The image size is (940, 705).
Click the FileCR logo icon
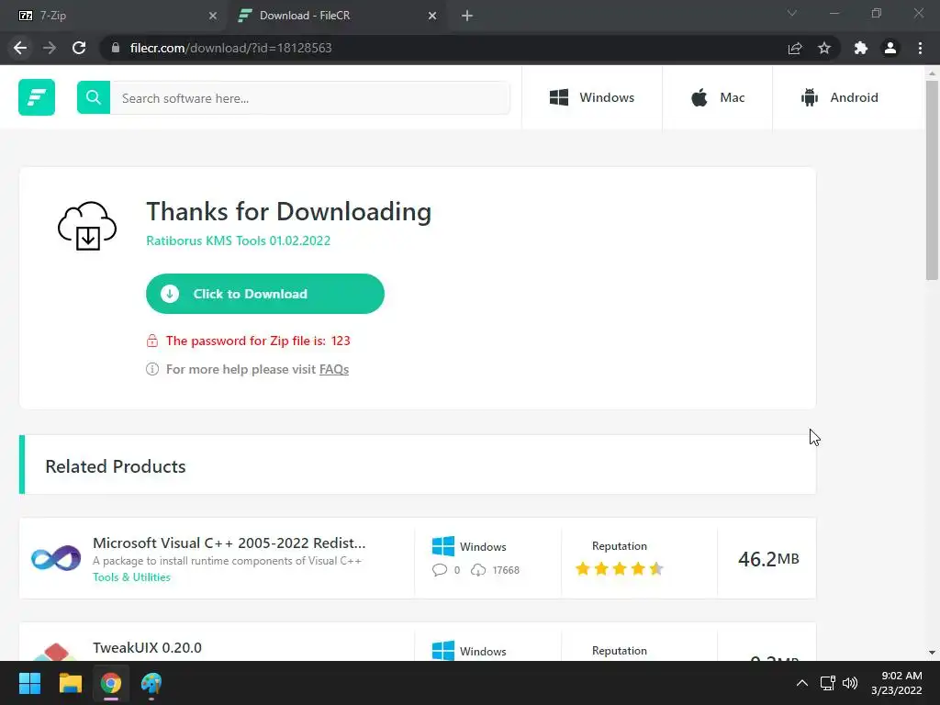pos(37,97)
